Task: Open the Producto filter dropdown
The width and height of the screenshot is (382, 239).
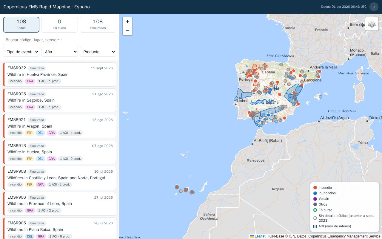Action: [x=98, y=52]
